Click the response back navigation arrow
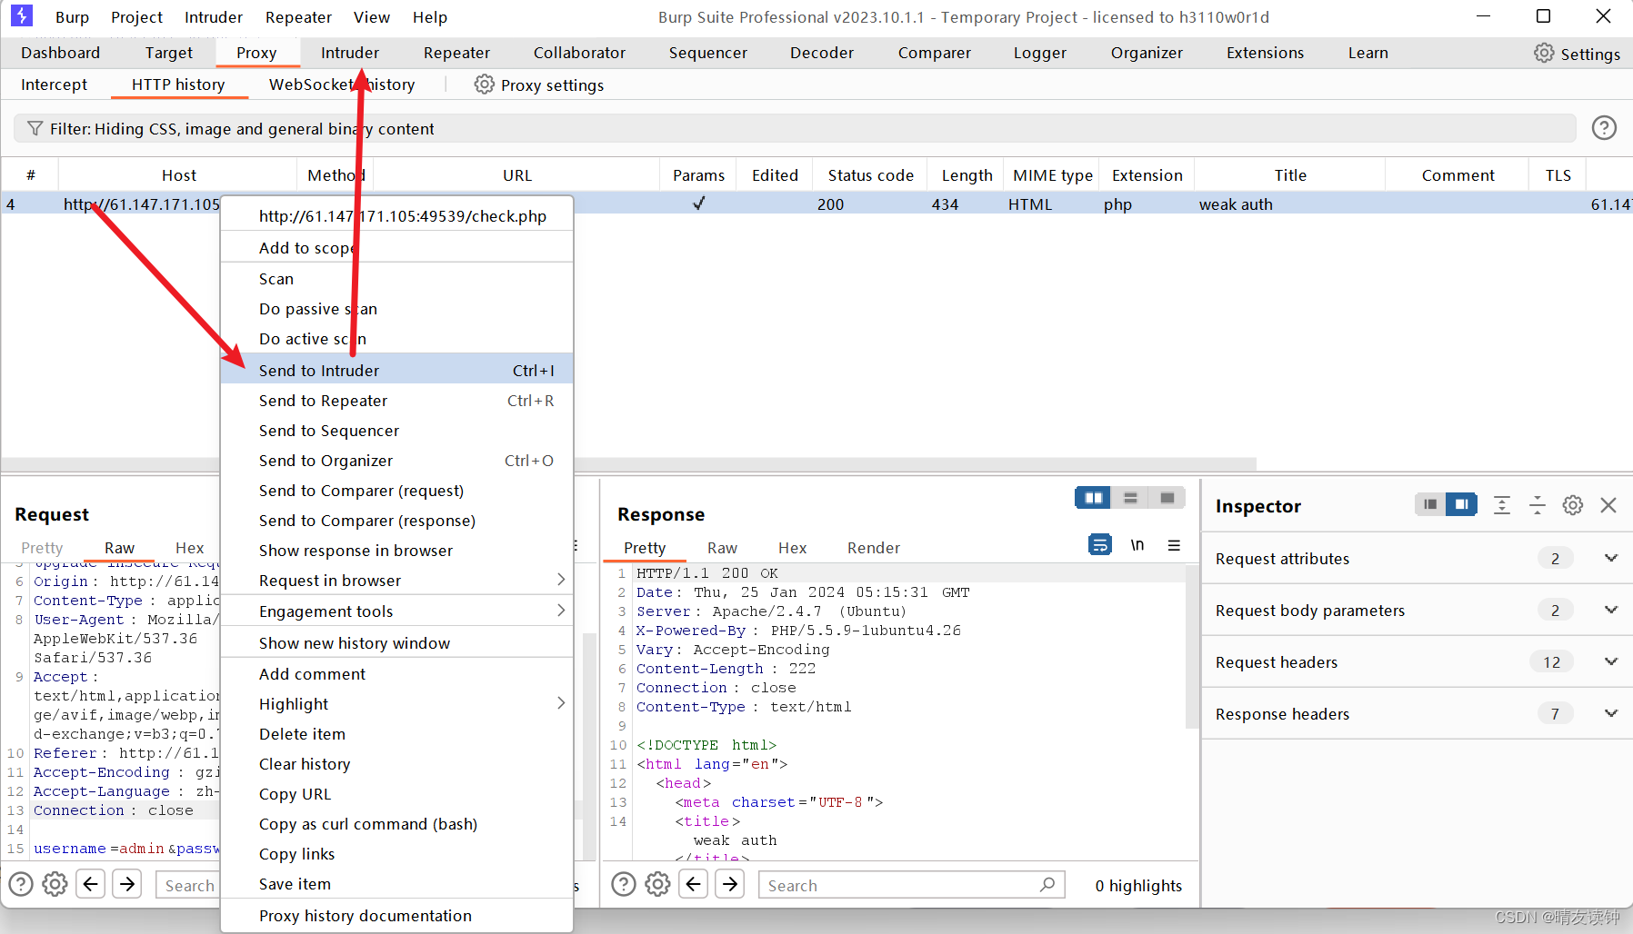This screenshot has width=1633, height=934. [694, 883]
